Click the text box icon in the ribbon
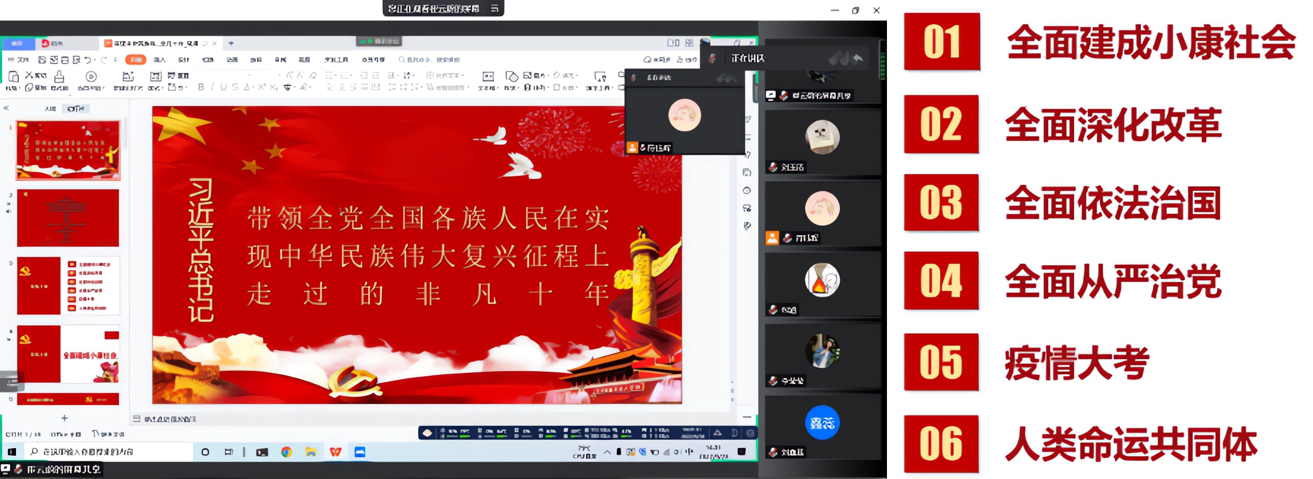1313x479 pixels. click(x=488, y=77)
